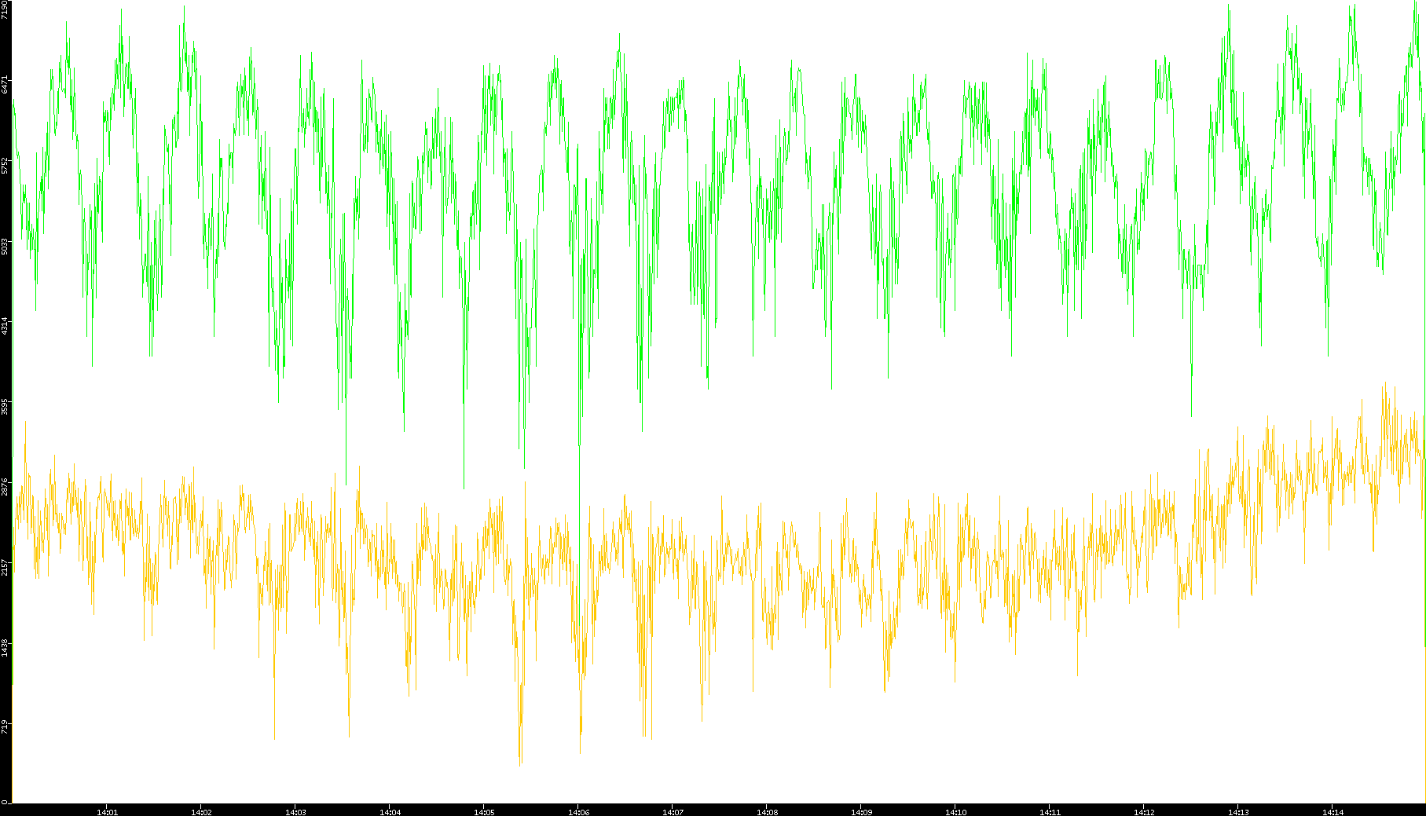Select the 14:14 tick label
This screenshot has height=816, width=1426.
pyautogui.click(x=1333, y=811)
